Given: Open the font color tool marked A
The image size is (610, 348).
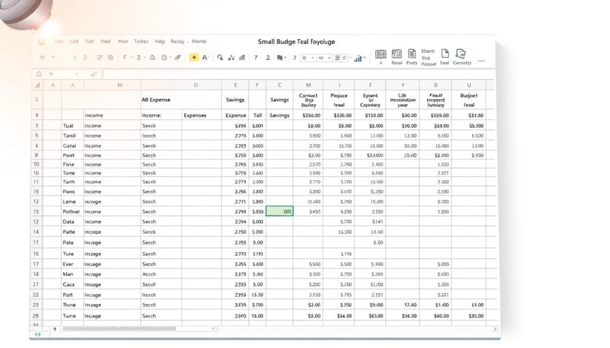Looking at the screenshot, I should [204, 57].
